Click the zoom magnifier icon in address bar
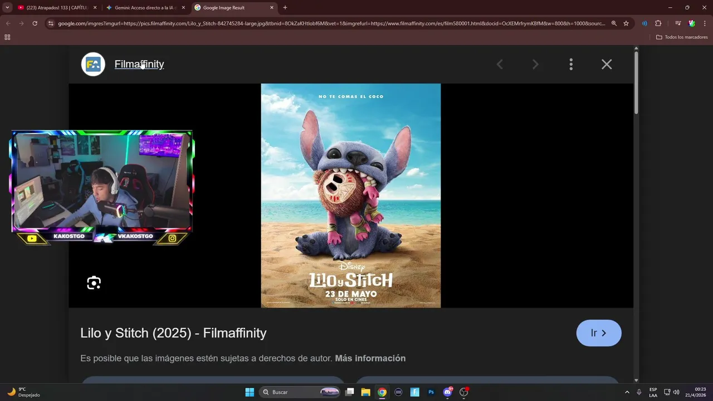 click(614, 23)
